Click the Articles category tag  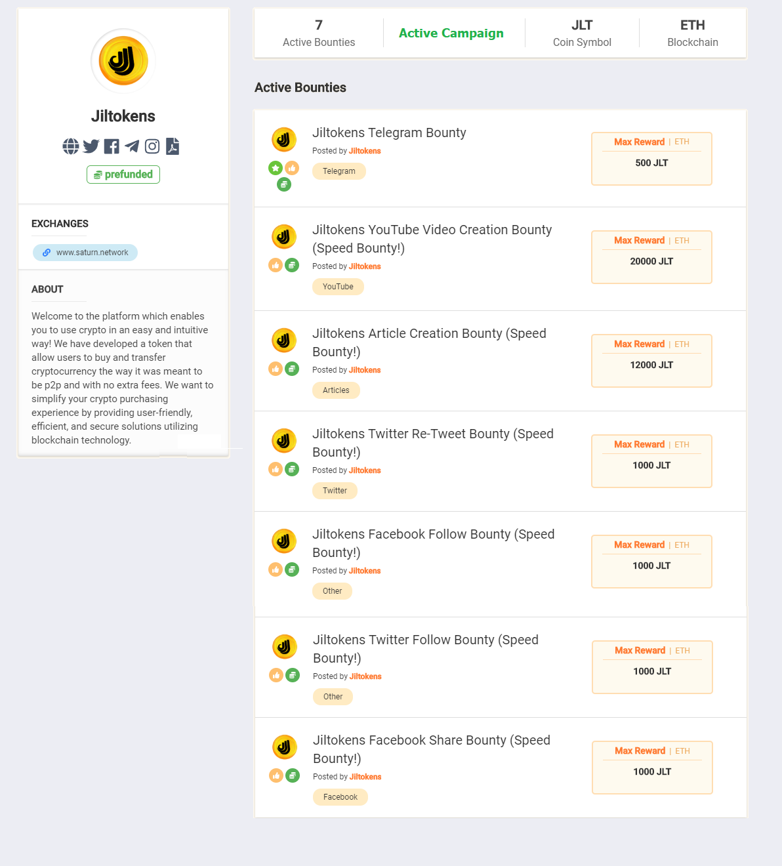click(336, 390)
